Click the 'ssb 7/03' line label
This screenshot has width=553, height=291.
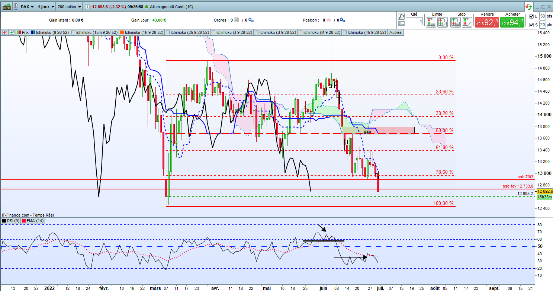[x=525, y=176]
